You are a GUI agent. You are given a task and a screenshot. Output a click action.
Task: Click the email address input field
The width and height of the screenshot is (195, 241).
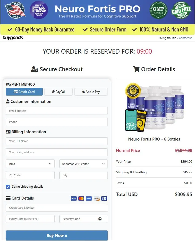57,111
